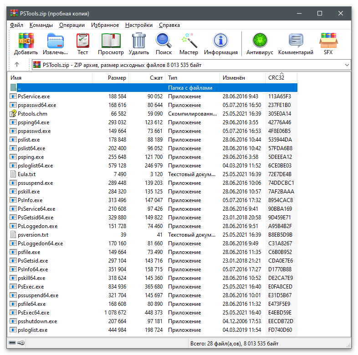
Task: Launch the Мастер wizard wand icon
Action: click(x=189, y=41)
